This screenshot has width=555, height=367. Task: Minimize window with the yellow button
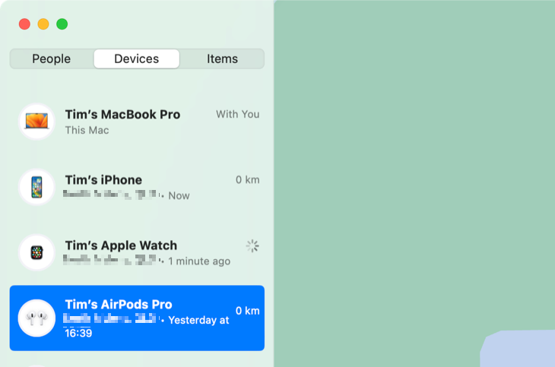click(43, 24)
